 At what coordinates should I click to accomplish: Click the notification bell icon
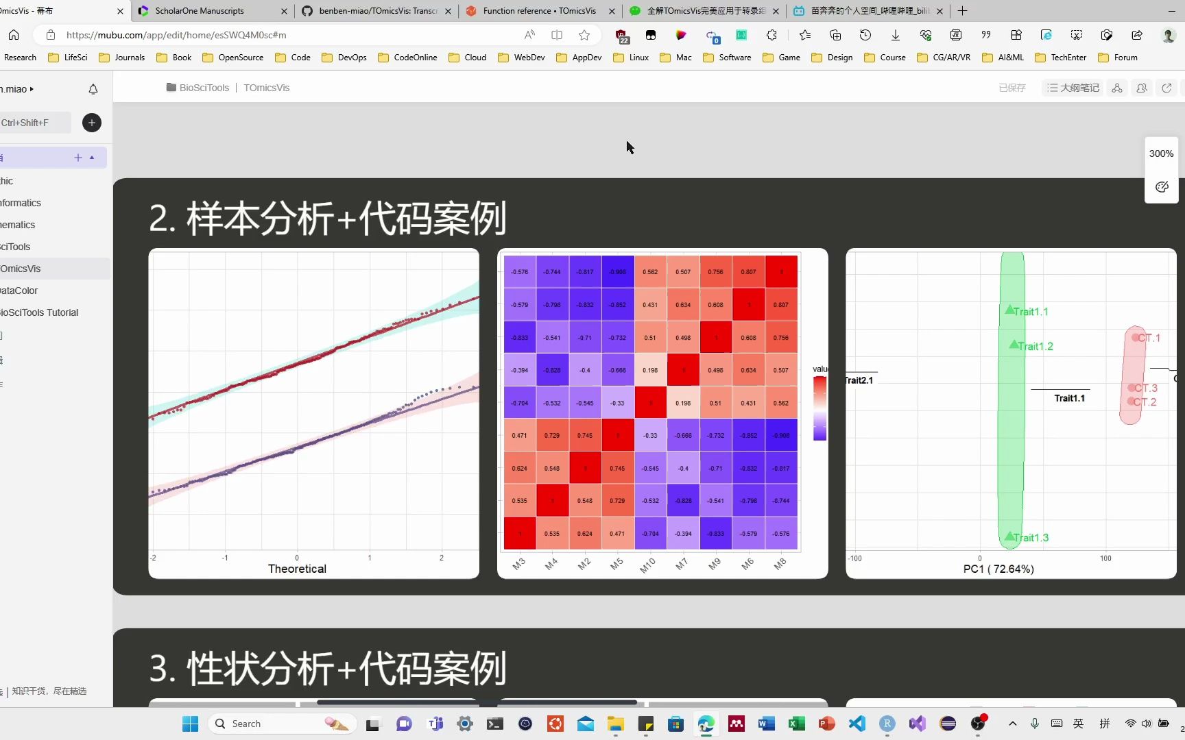click(x=93, y=89)
